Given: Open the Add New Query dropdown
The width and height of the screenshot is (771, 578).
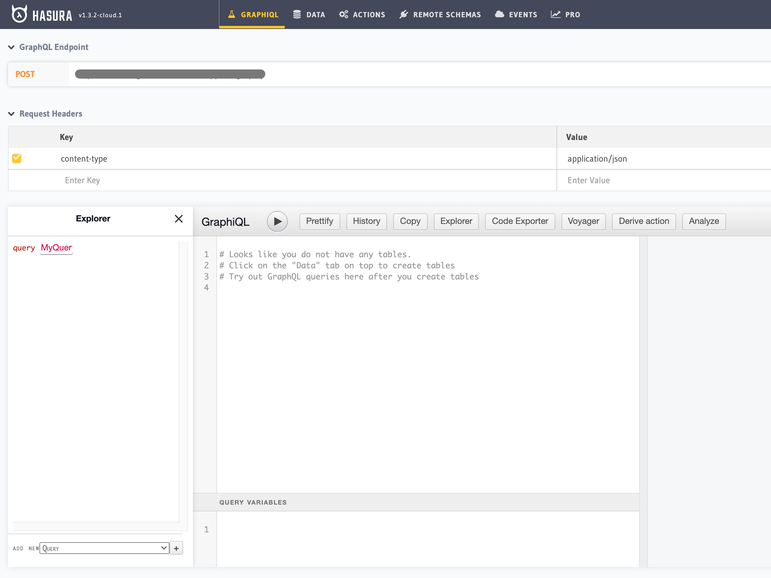Looking at the screenshot, I should click(104, 548).
